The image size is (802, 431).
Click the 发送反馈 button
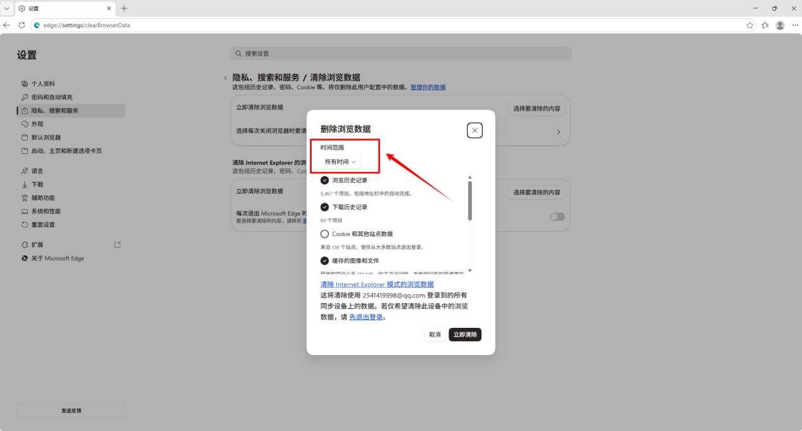pos(71,411)
